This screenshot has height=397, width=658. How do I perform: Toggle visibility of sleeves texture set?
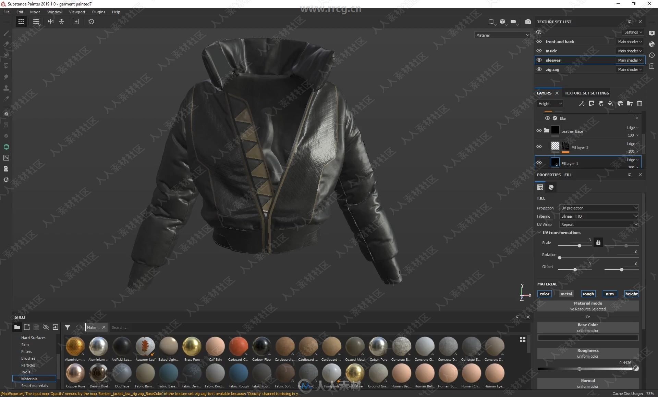click(539, 60)
